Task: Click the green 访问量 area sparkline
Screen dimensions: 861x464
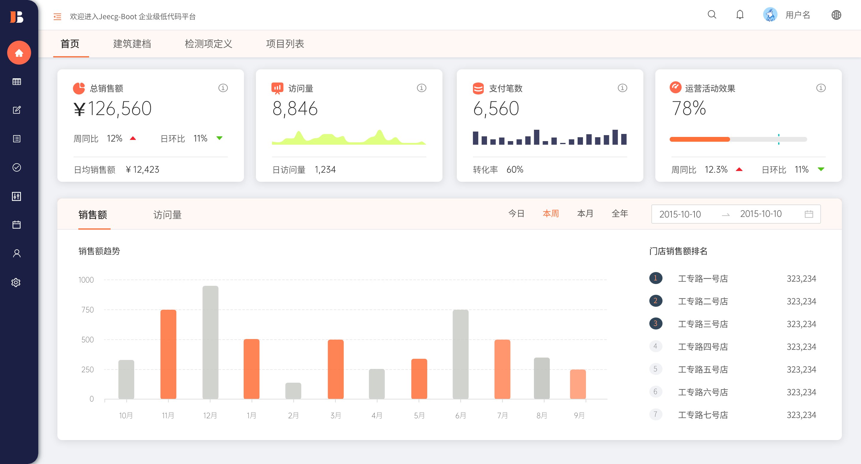Action: (x=349, y=138)
